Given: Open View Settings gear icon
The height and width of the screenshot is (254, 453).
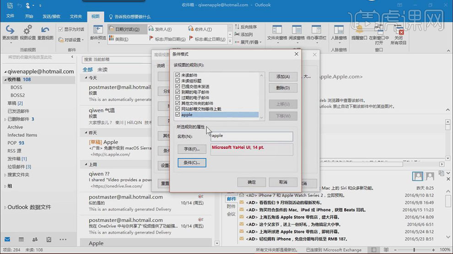Looking at the screenshot, I should (x=28, y=30).
